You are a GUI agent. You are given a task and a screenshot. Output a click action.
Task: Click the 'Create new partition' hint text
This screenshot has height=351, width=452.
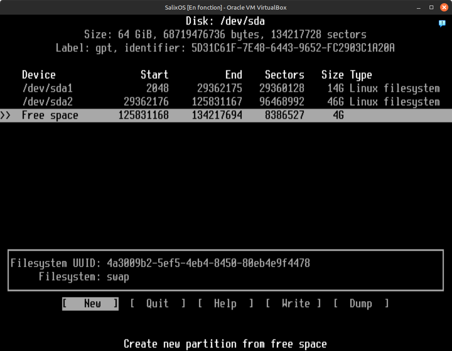pyautogui.click(x=225, y=344)
